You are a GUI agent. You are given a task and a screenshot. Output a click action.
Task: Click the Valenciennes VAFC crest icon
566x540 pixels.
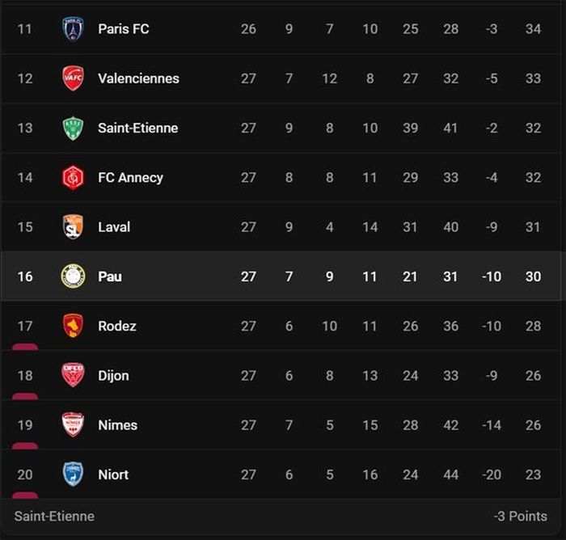pos(73,78)
